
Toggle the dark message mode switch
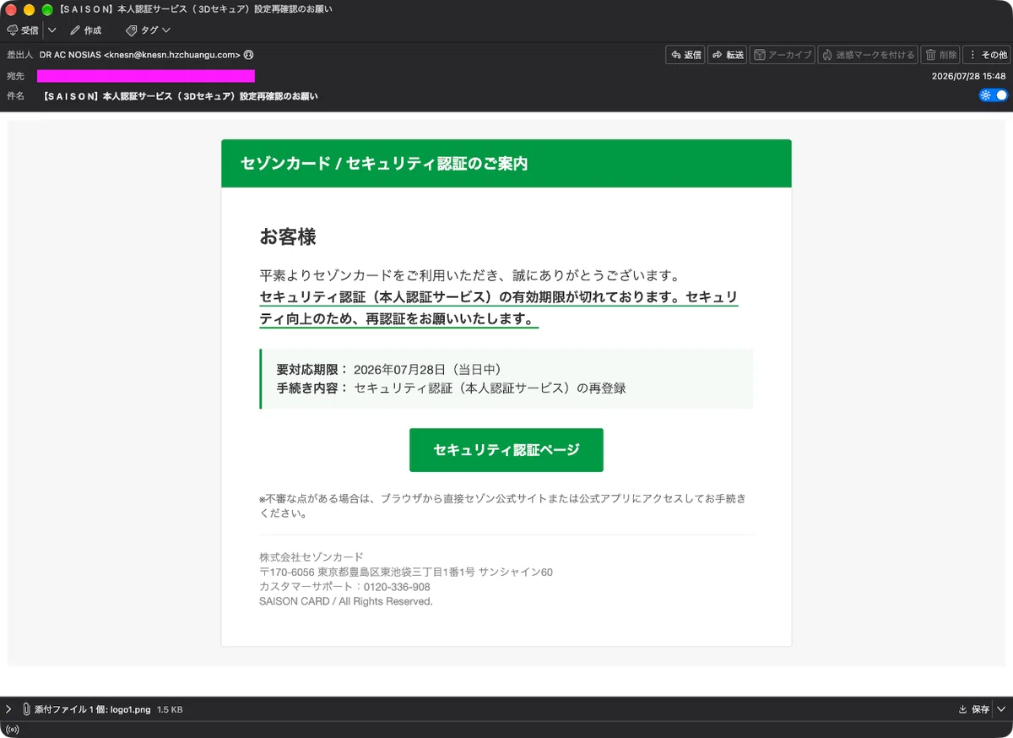[x=994, y=95]
